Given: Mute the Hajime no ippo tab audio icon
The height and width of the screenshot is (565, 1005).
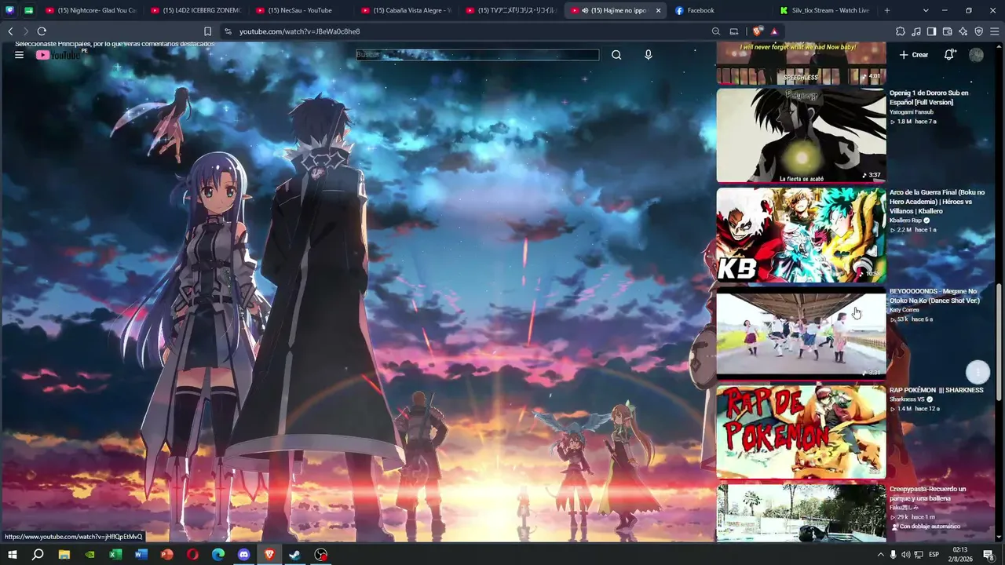Looking at the screenshot, I should tap(585, 10).
